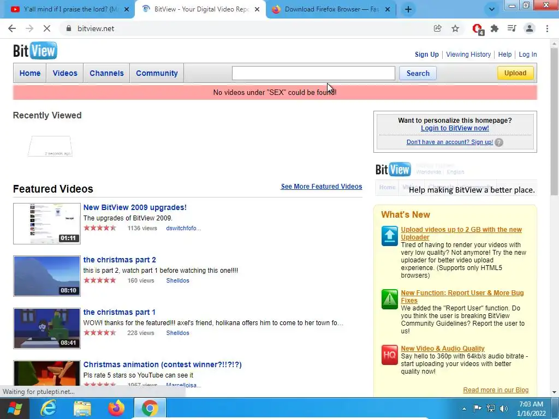Image resolution: width=559 pixels, height=419 pixels.
Task: Open a new browser tab
Action: coord(408,9)
